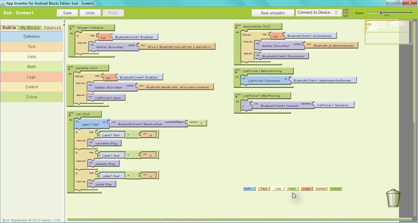Click the Math mini palette chip on canvas
This screenshot has height=223, width=418.
pos(292,189)
